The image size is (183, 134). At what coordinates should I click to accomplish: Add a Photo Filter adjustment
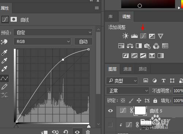click(147, 46)
